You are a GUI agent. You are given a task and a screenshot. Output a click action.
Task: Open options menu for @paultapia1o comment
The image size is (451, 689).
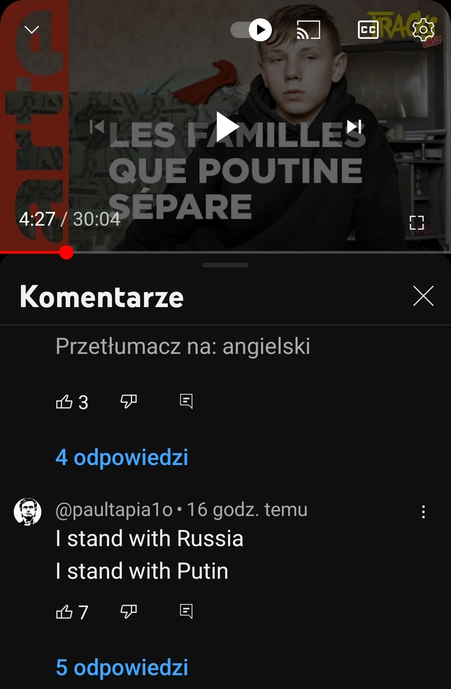pos(423,512)
